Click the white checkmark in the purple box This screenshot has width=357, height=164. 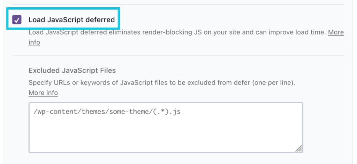click(17, 20)
